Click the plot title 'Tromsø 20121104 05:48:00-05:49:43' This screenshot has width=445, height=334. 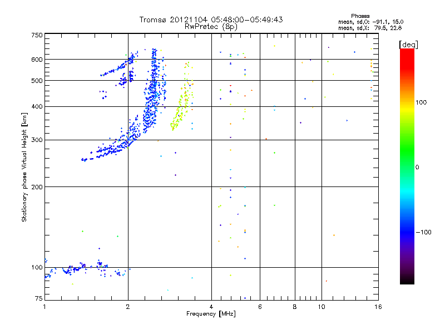tap(211, 19)
